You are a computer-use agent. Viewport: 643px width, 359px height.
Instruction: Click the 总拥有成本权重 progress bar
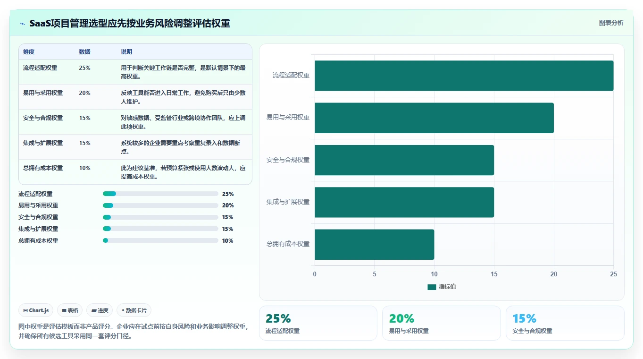point(160,240)
